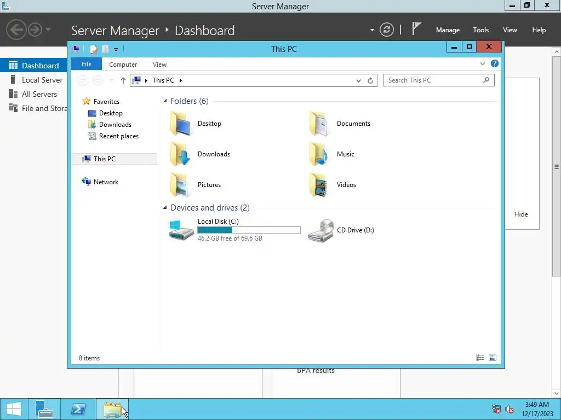Select the CD Drive (D:) icon
The image size is (561, 420).
pyautogui.click(x=320, y=230)
